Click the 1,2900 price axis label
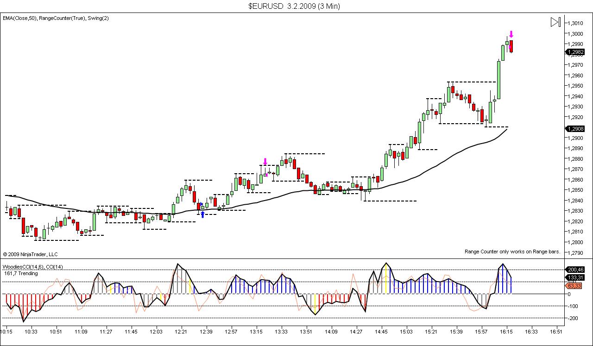 575,138
